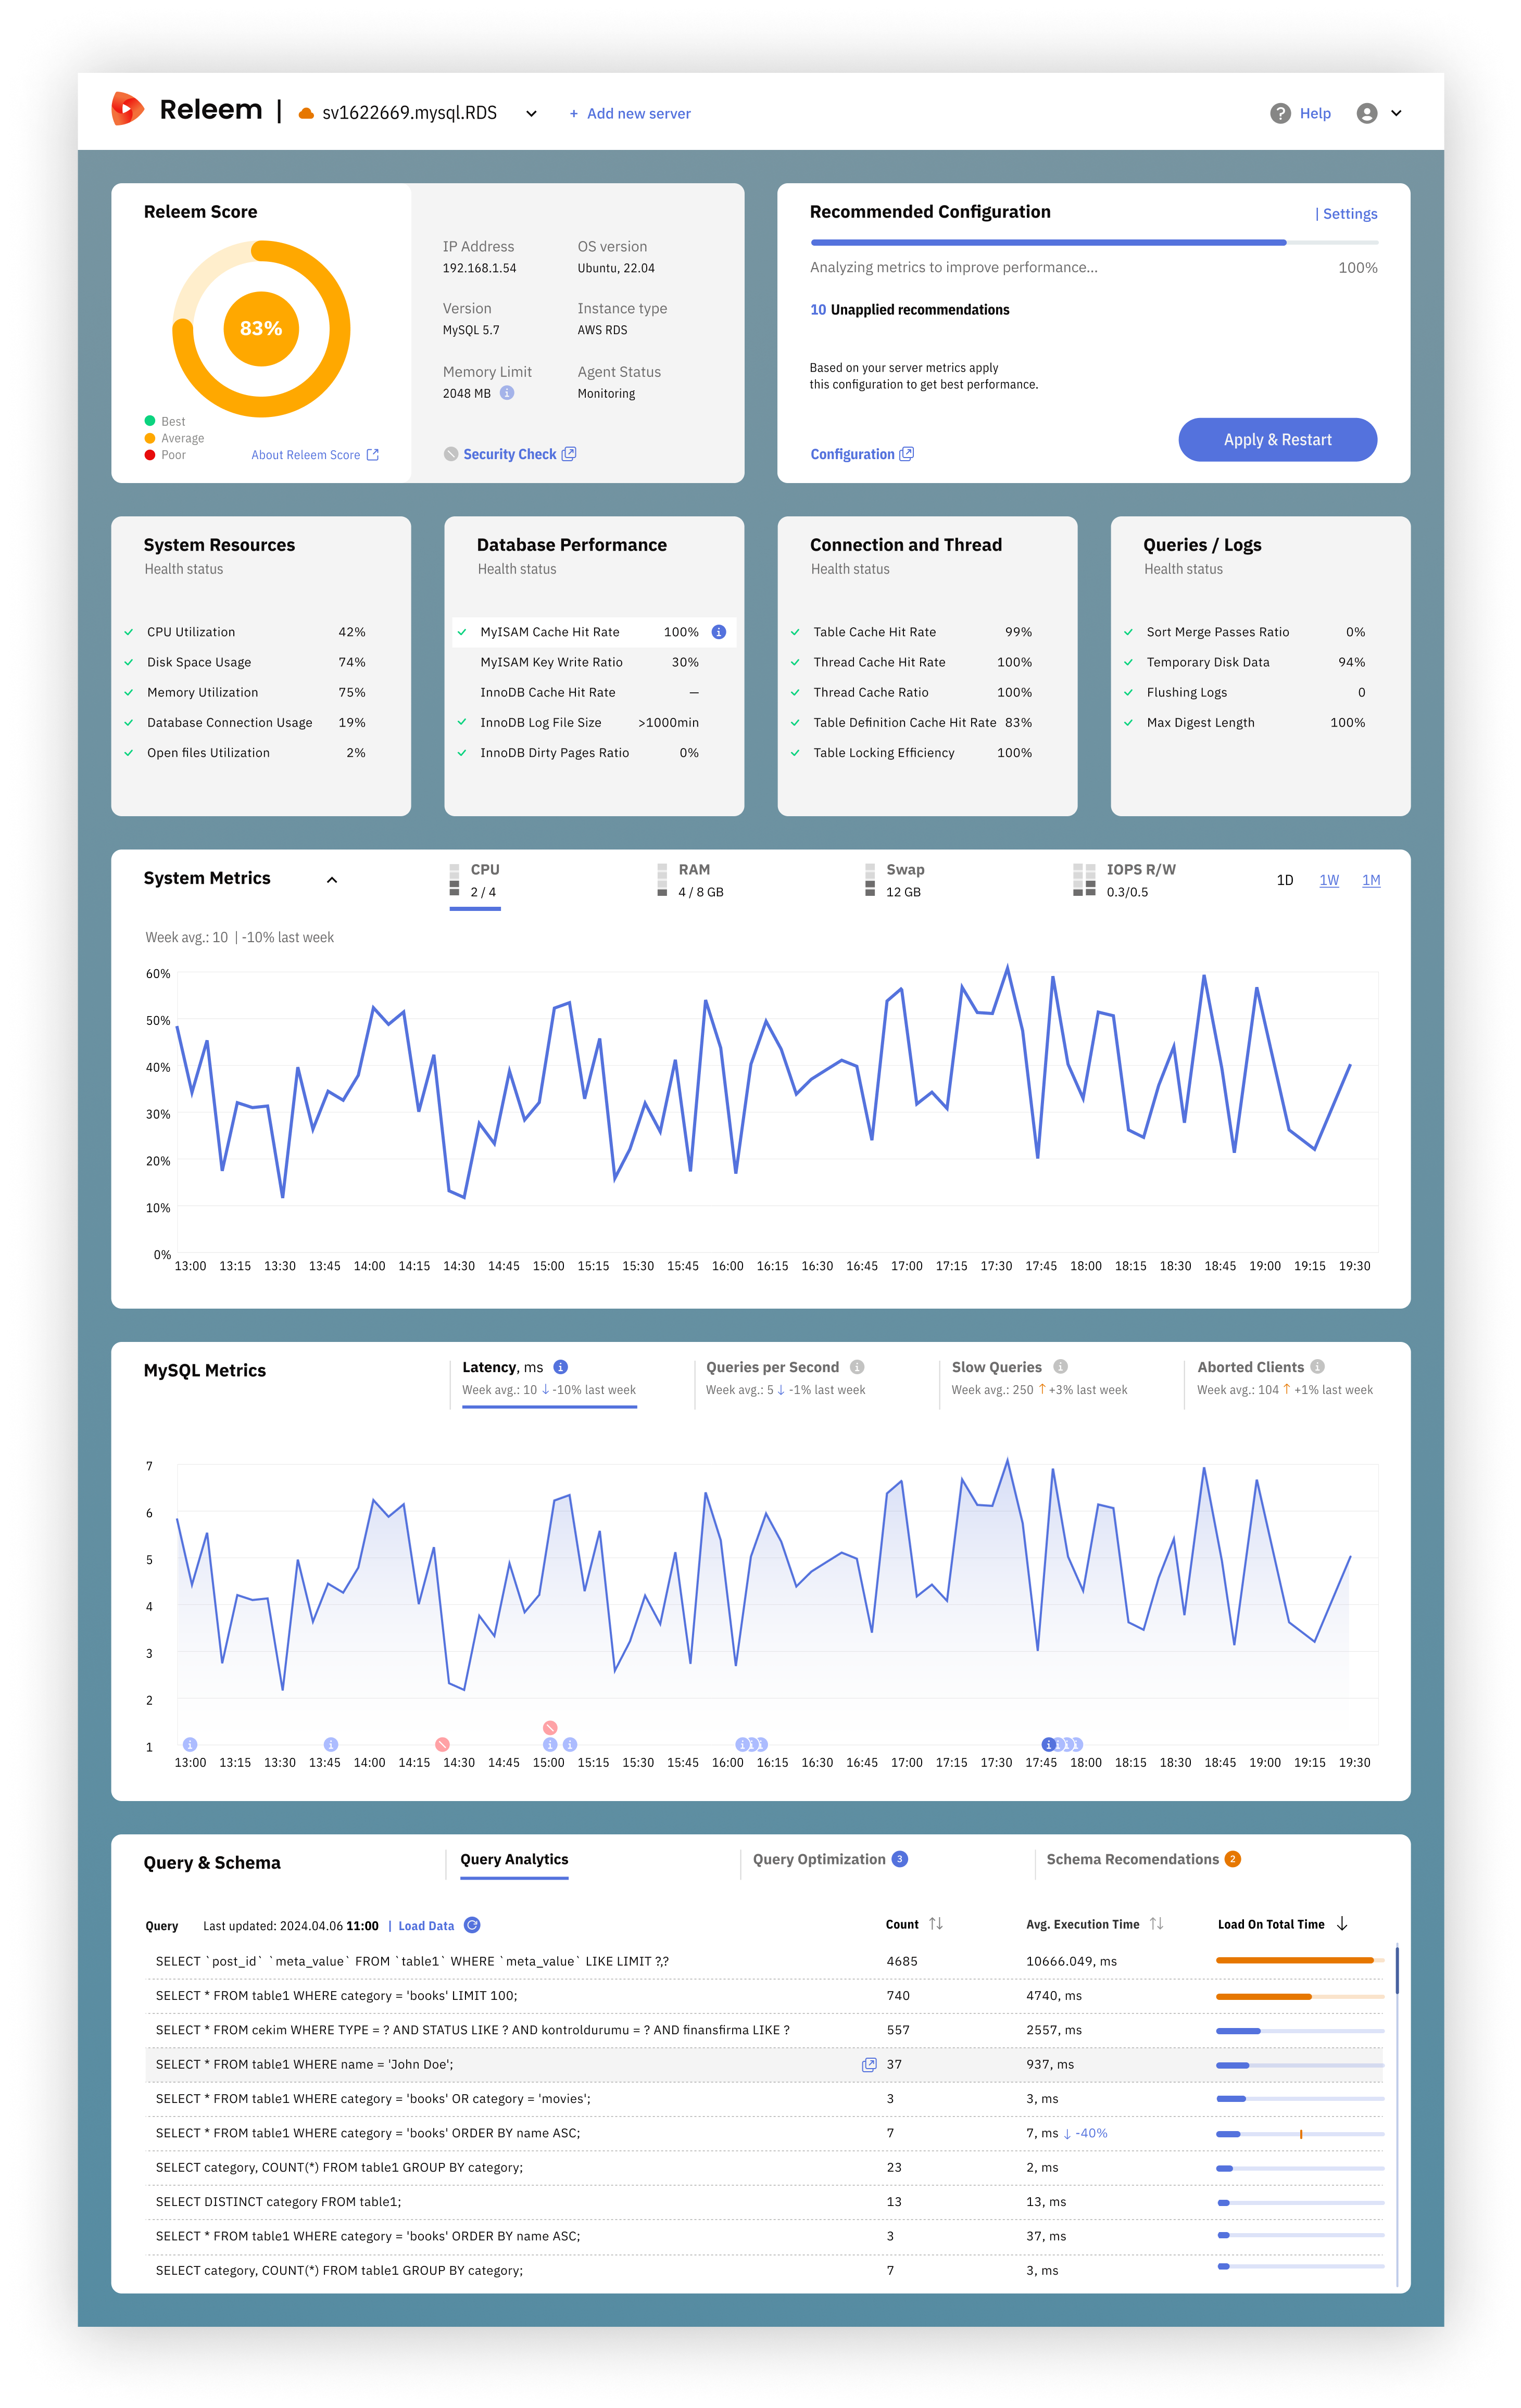The image size is (1521, 2408).
Task: Click Memory Limit info icon
Action: point(507,393)
